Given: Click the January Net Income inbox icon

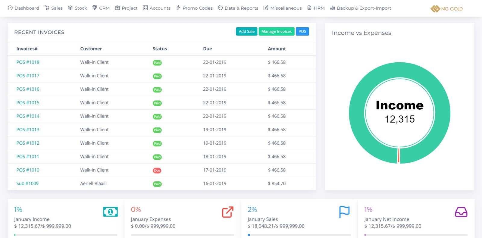Looking at the screenshot, I should pyautogui.click(x=461, y=212).
